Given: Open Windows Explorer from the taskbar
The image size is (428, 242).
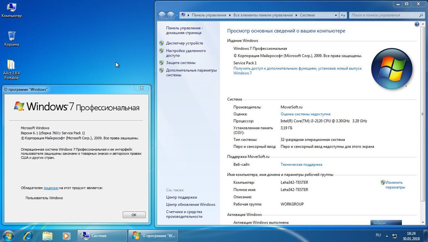Looking at the screenshot, I should pos(47,236).
